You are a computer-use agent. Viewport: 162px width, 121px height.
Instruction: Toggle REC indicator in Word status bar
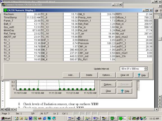(x=76, y=113)
